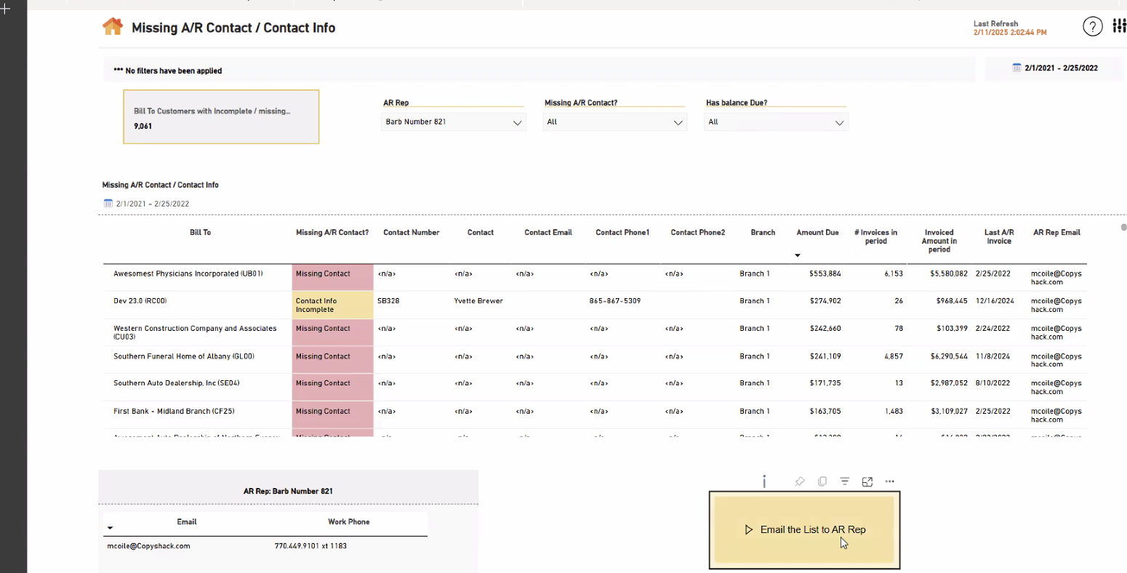Click the # Invoices in period header
Image resolution: width=1127 pixels, height=573 pixels.
(875, 237)
